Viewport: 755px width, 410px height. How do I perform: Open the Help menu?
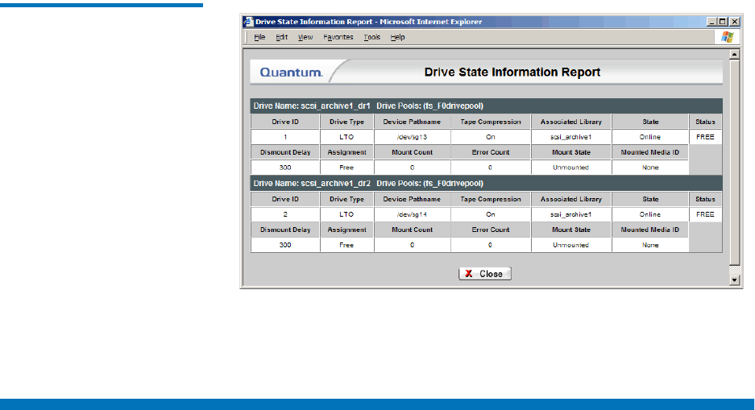(x=398, y=37)
